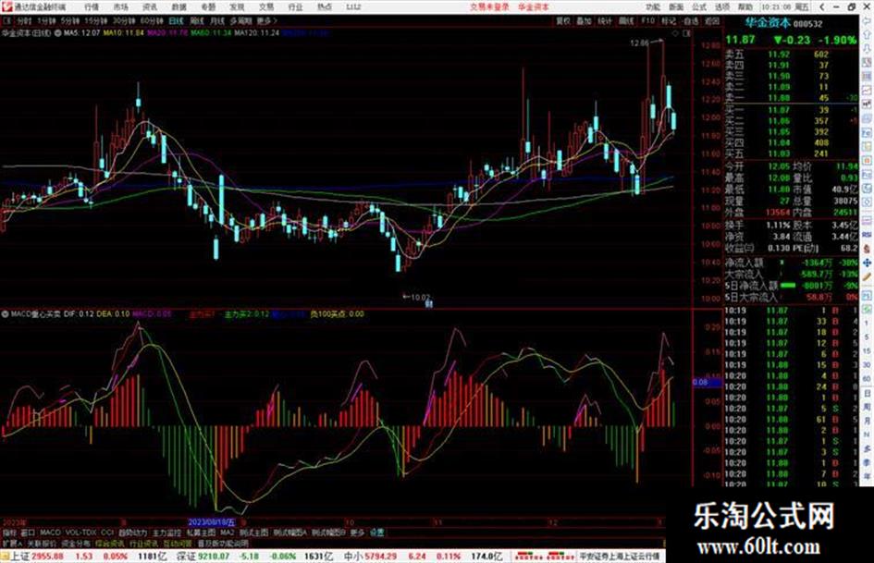Click the panel toggle icon at chart top-right
Viewport: 874px width, 563px height.
pyautogui.click(x=686, y=33)
